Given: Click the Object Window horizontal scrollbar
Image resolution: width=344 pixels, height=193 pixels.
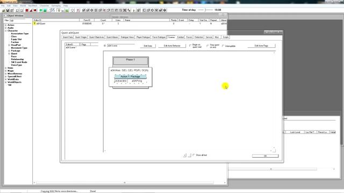Looking at the screenshot, I should [x=125, y=182].
